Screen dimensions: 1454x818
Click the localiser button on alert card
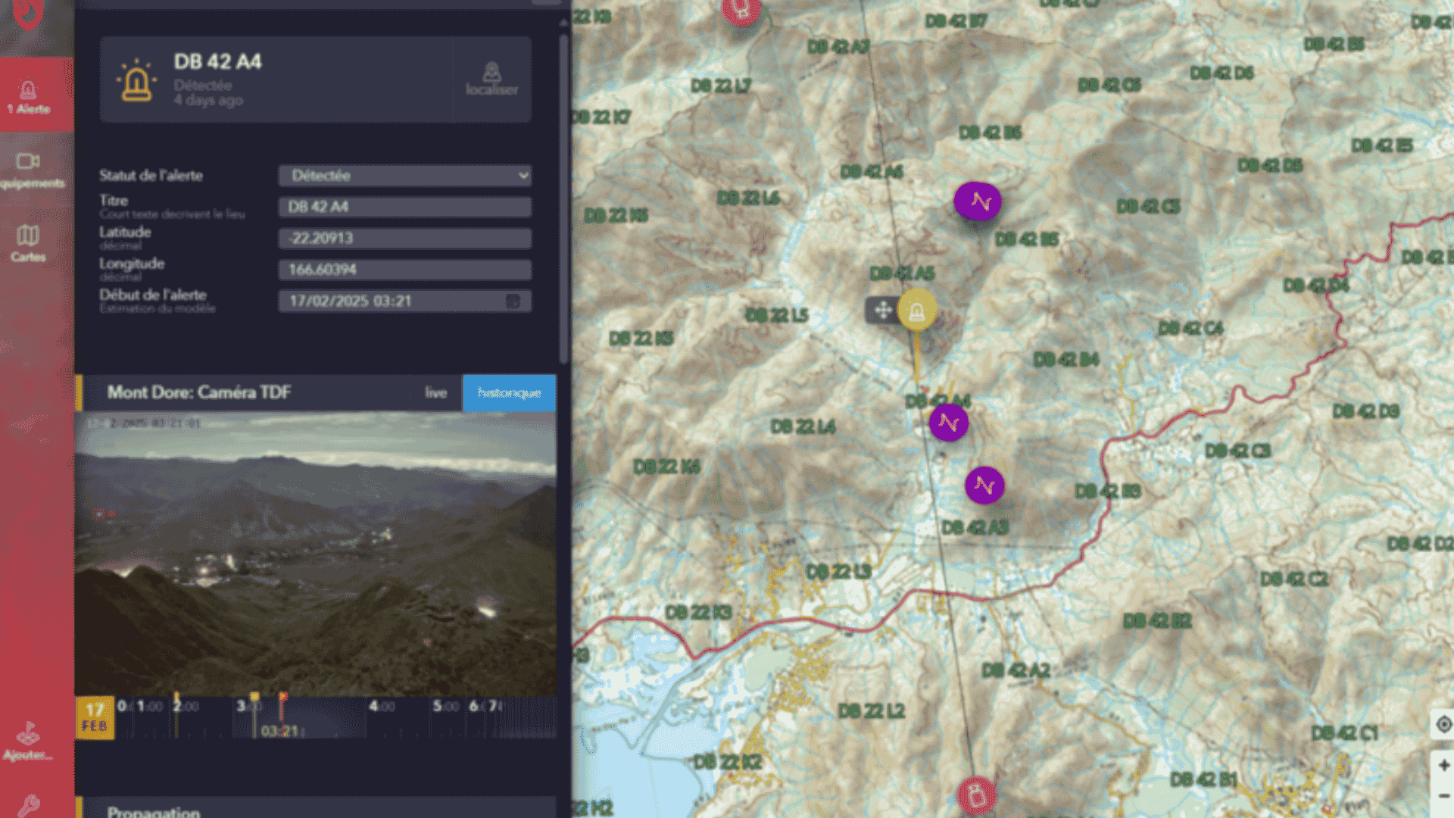tap(491, 79)
